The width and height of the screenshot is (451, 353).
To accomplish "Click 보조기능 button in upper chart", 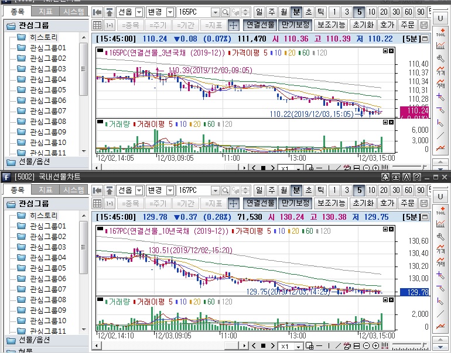I will click(x=331, y=25).
